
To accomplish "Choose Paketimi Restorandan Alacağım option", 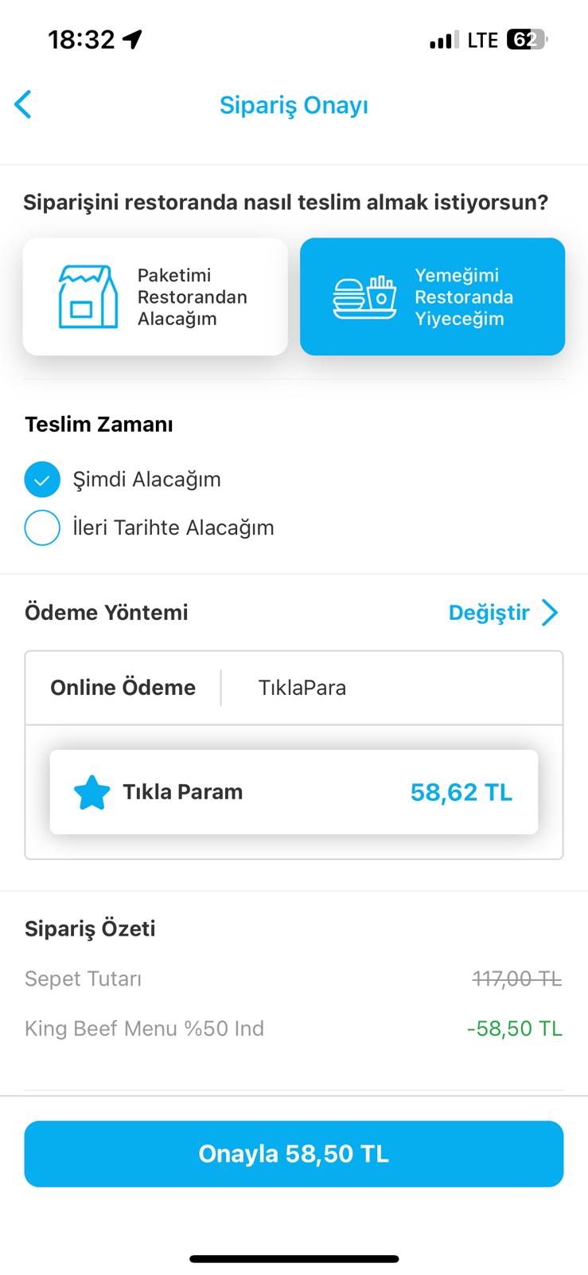I will [155, 296].
